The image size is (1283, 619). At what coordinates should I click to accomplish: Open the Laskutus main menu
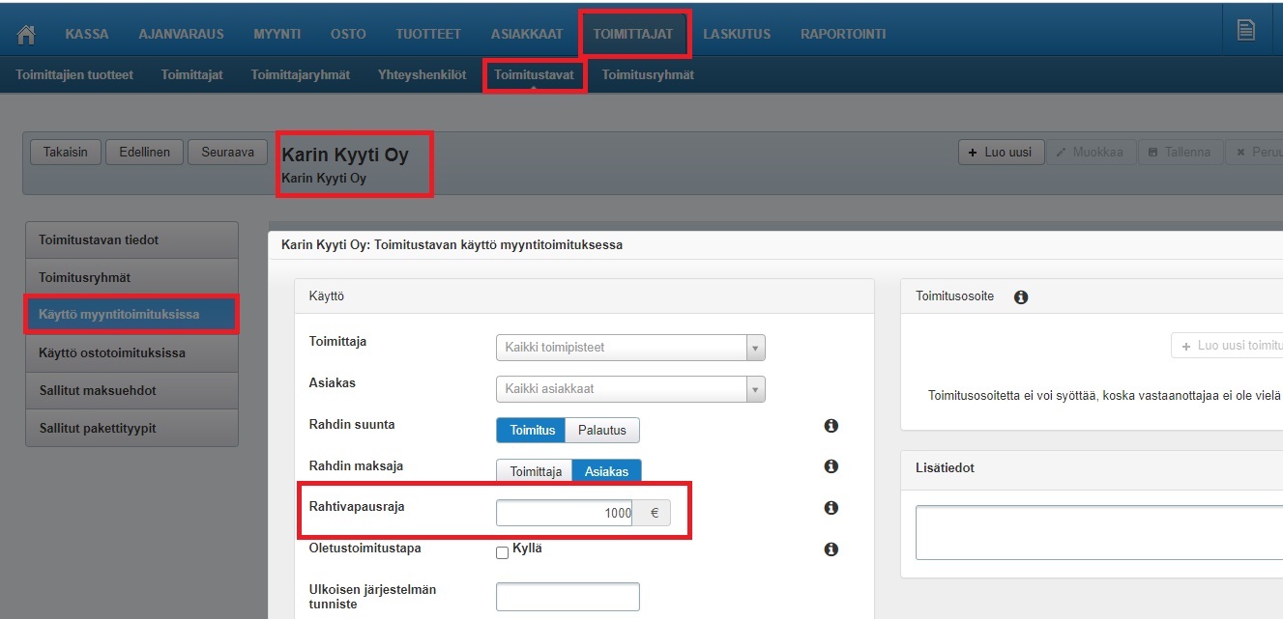[737, 34]
